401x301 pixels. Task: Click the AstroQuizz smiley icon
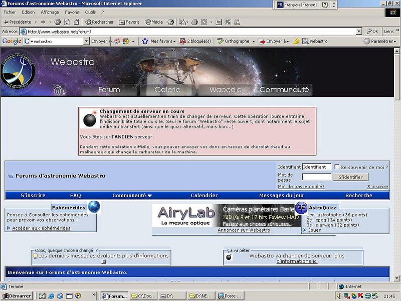click(301, 208)
